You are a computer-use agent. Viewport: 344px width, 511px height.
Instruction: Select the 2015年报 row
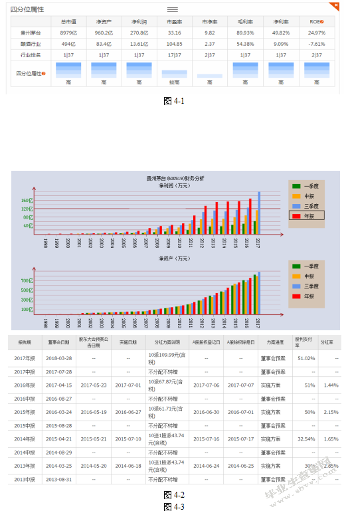175,412
